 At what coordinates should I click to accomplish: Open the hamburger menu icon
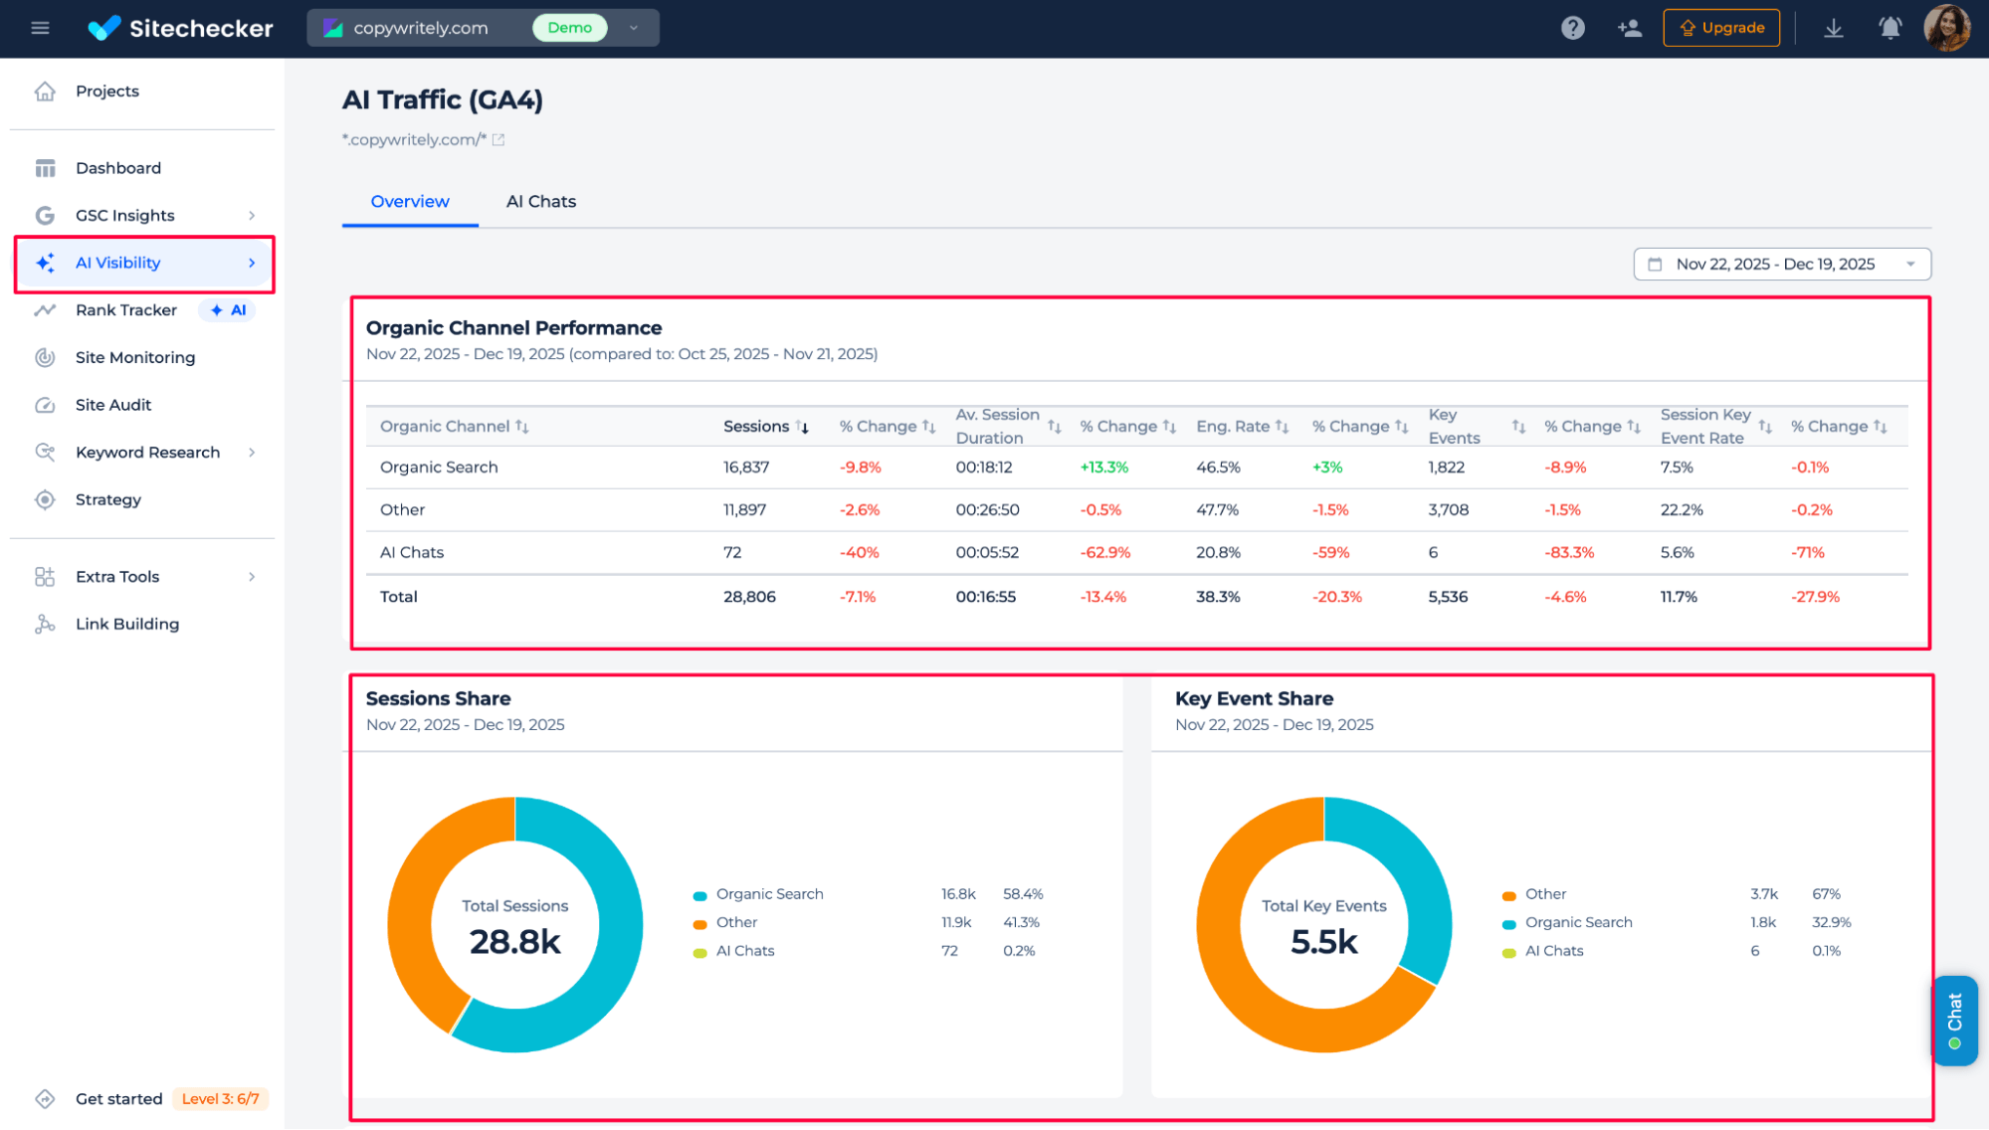click(40, 28)
